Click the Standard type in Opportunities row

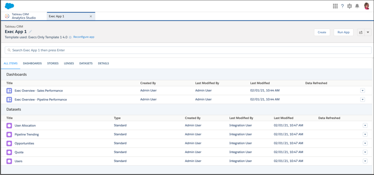pos(120,143)
